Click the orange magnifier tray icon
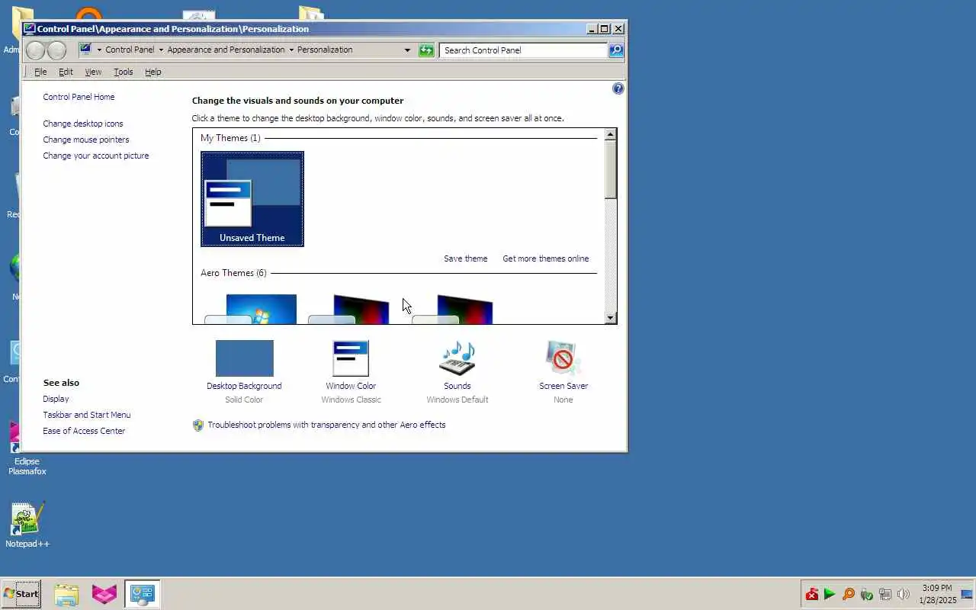Screen dimensions: 976x610 pos(848,594)
